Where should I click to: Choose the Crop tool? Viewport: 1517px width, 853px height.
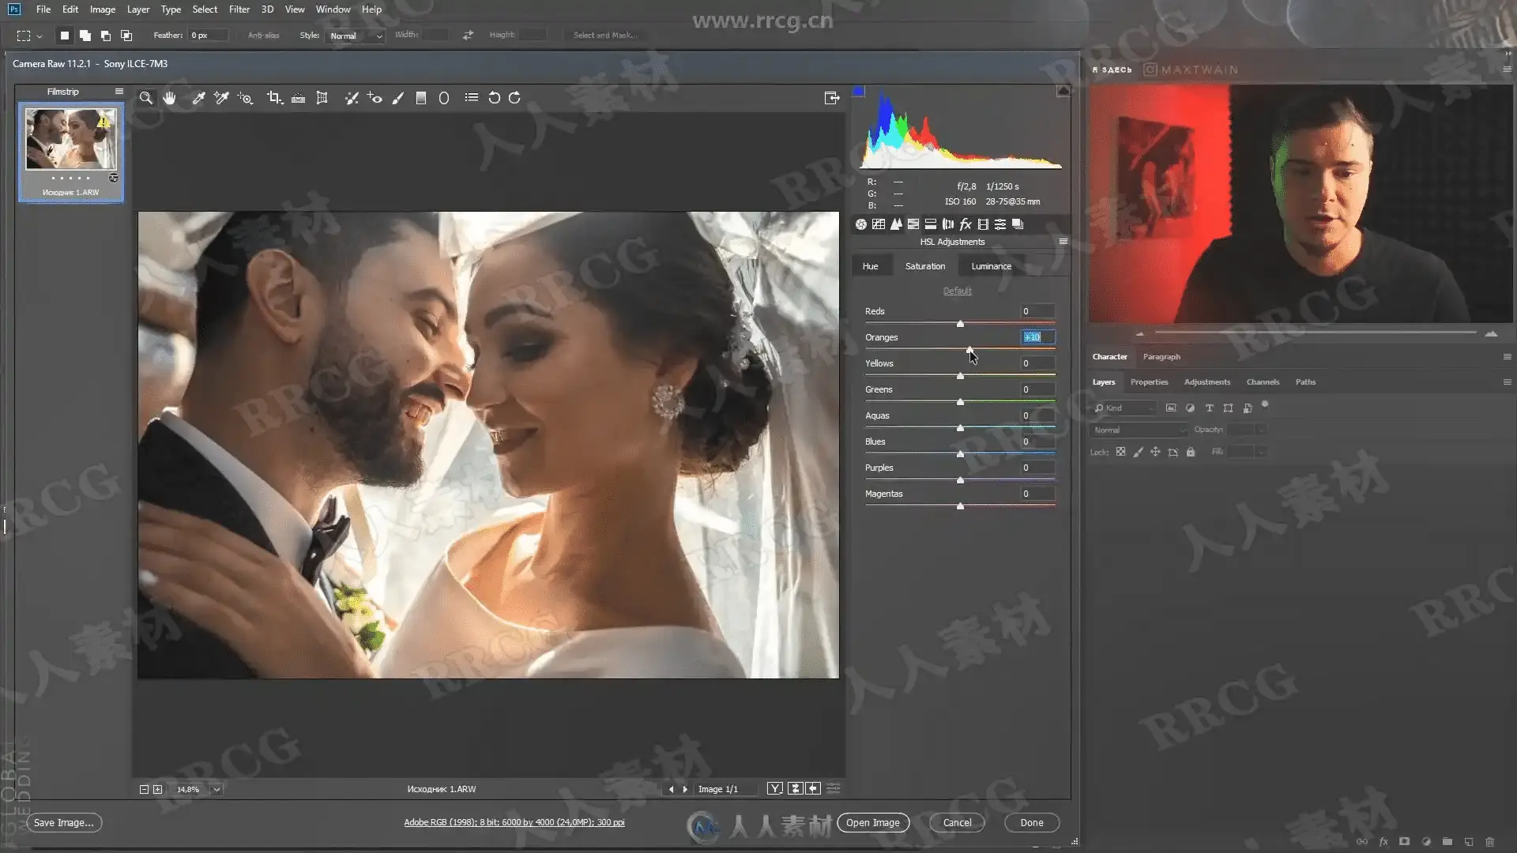pyautogui.click(x=274, y=98)
